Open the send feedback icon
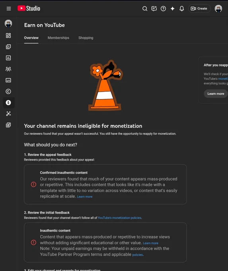Viewport: 228px width, 271px height. [154, 8]
